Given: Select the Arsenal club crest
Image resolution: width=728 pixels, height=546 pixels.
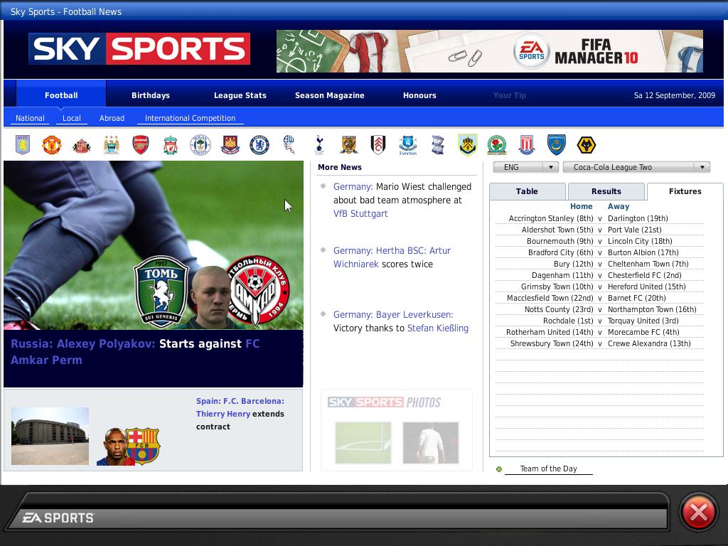Looking at the screenshot, I should [141, 145].
